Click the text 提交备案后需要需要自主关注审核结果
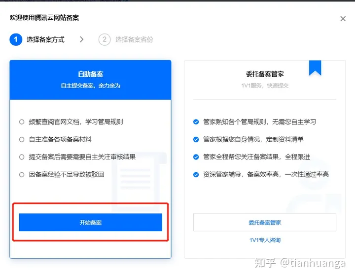This screenshot has width=355, height=279. click(82, 157)
